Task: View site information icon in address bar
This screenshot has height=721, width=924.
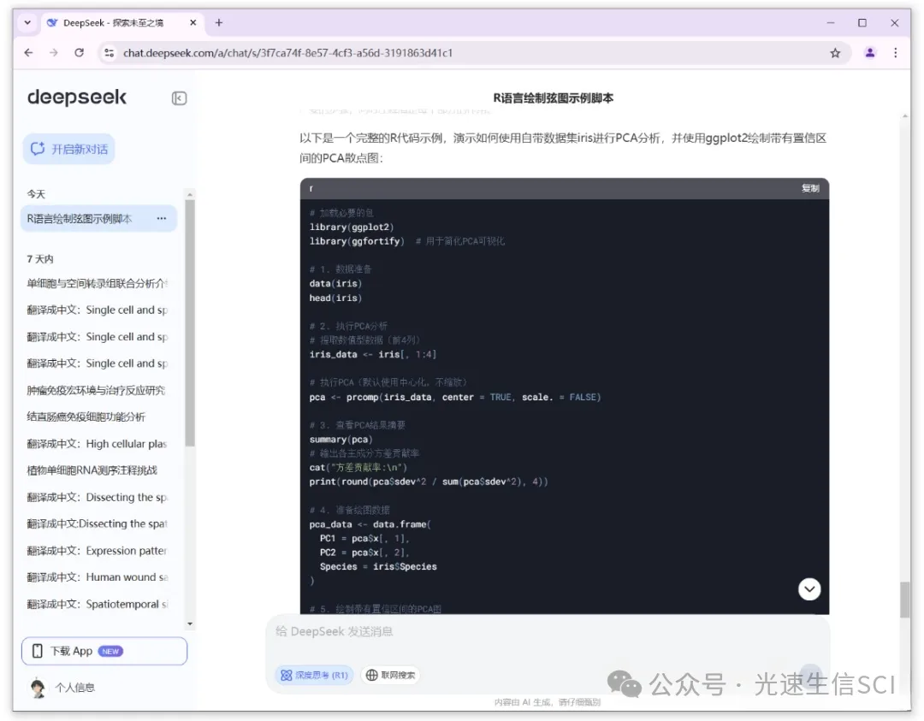Action: point(109,53)
